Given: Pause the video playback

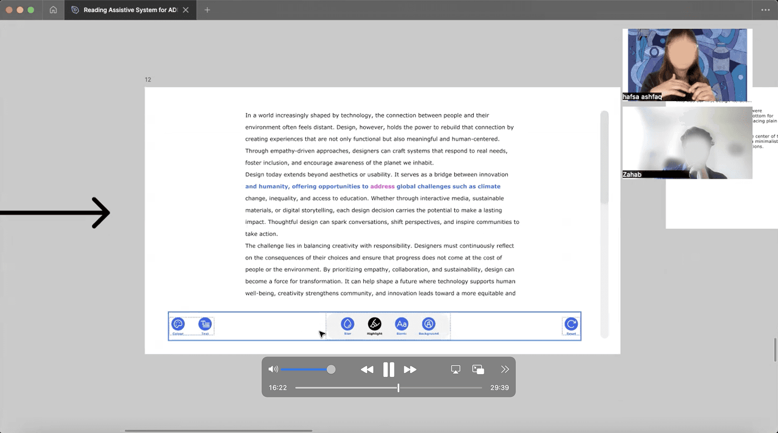Looking at the screenshot, I should [389, 369].
